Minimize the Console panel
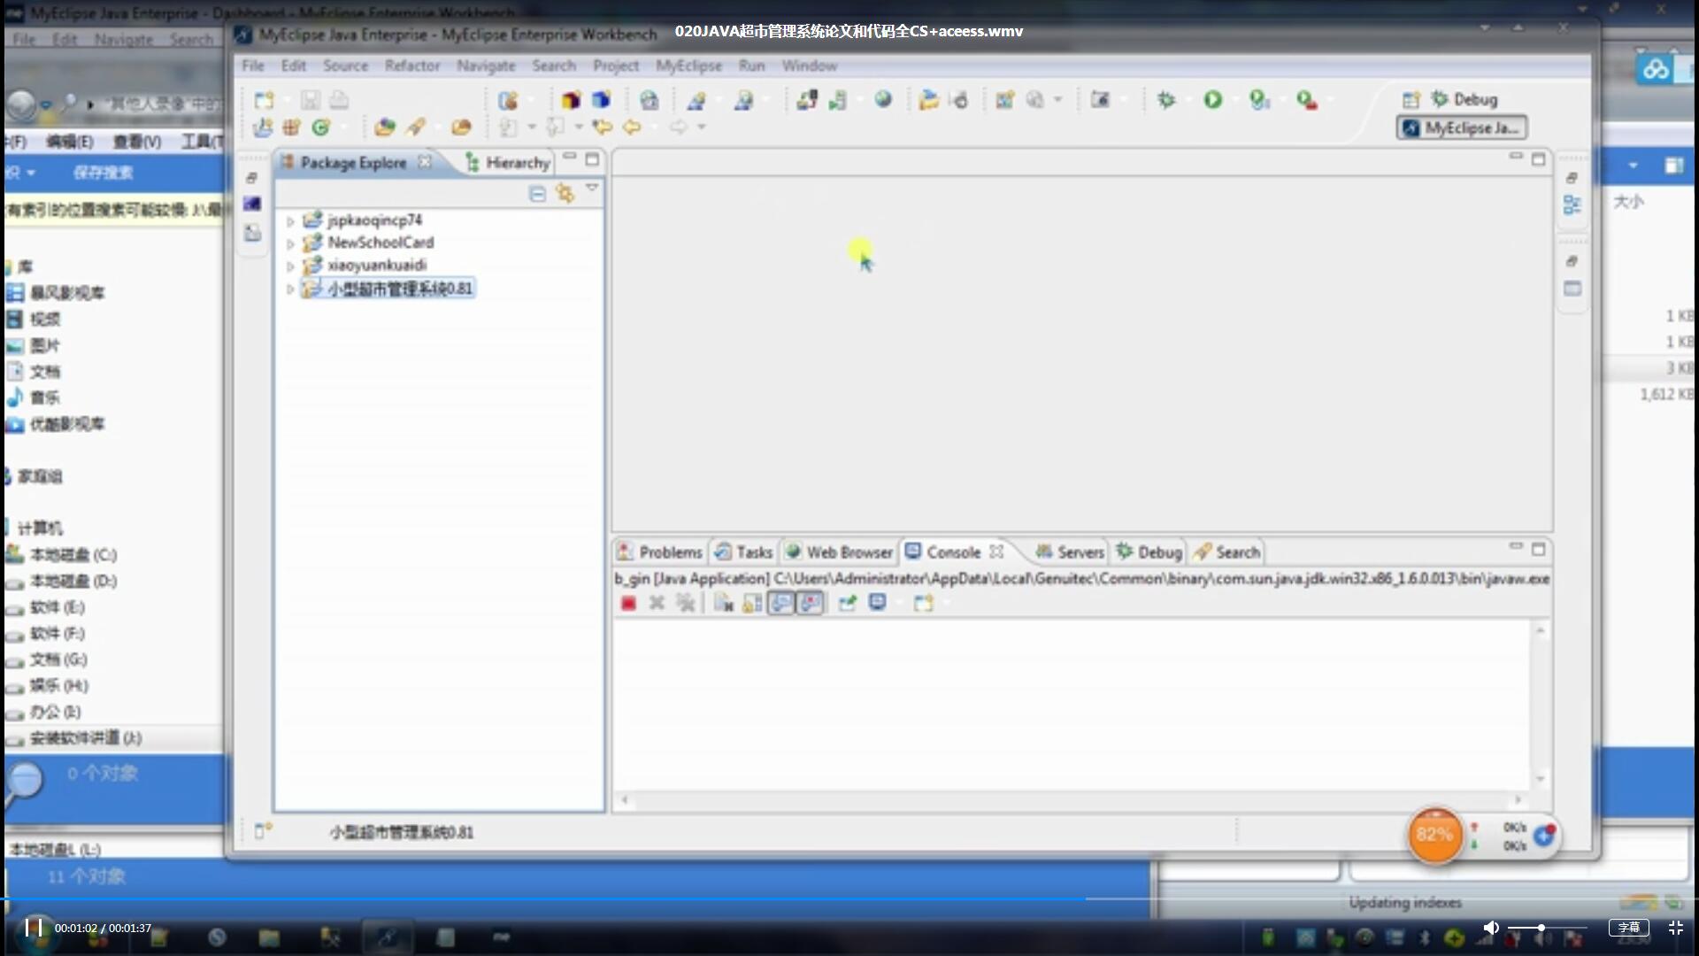This screenshot has height=956, width=1699. pyautogui.click(x=1516, y=548)
